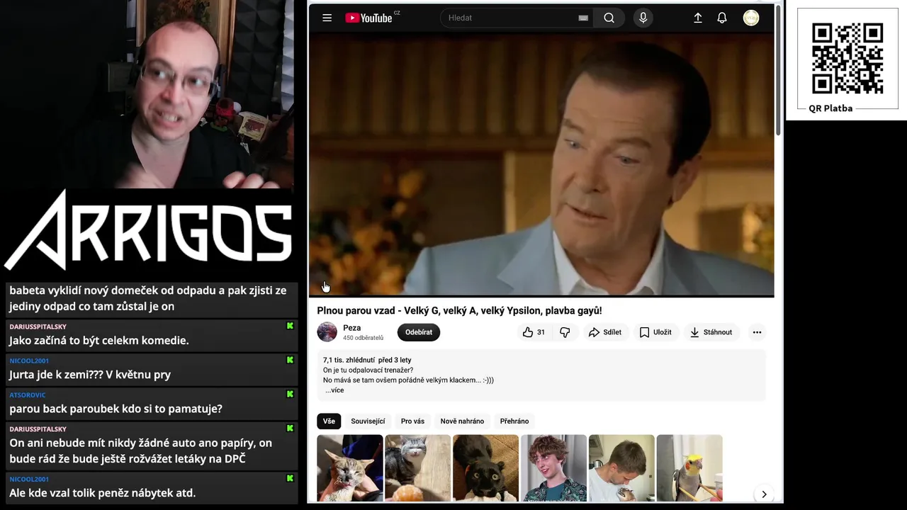Viewport: 907px width, 510px height.
Task: Click the 7,1 tis. zhlédnutí text
Action: point(349,360)
